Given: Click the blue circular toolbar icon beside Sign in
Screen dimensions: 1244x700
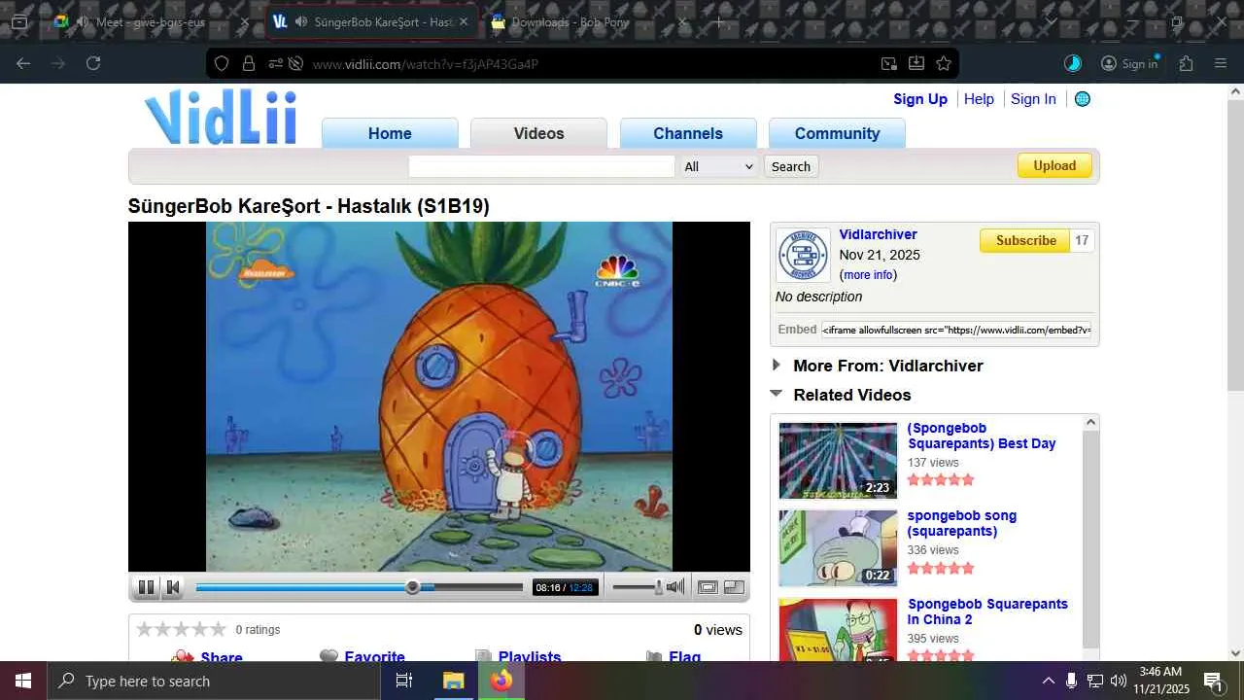Looking at the screenshot, I should pyautogui.click(x=1073, y=63).
